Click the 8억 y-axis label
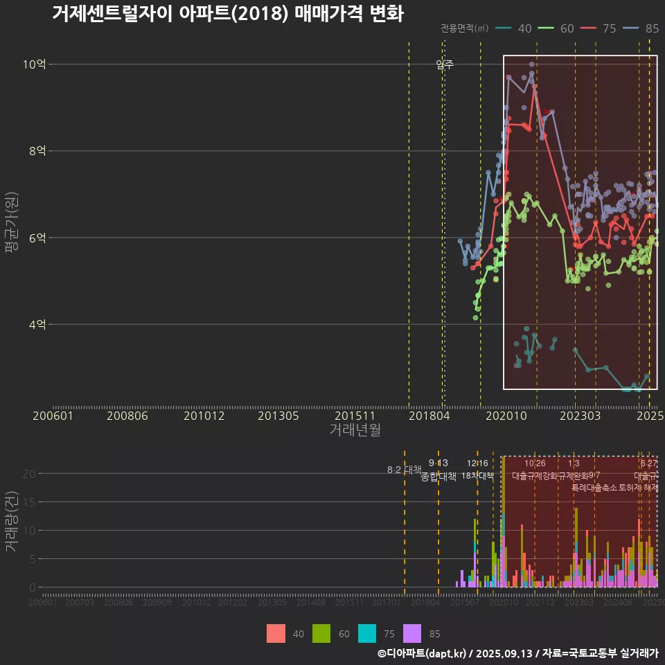This screenshot has width=665, height=665. pyautogui.click(x=37, y=151)
